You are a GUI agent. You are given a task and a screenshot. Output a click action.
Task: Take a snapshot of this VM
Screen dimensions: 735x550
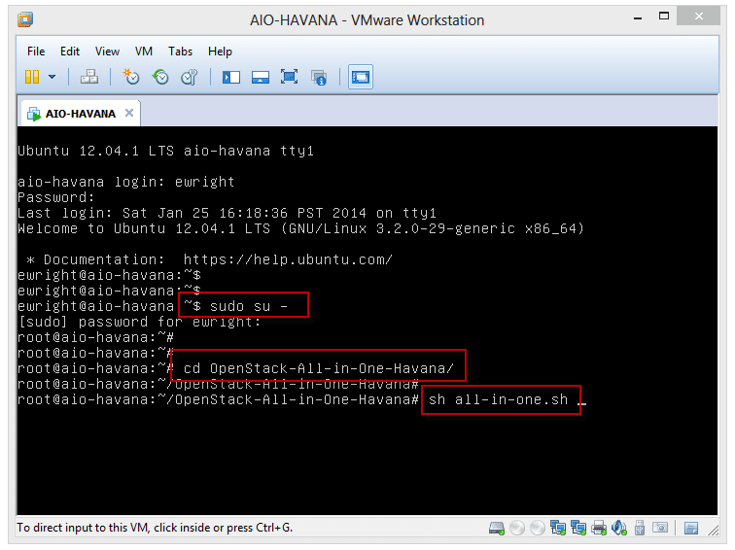click(x=131, y=77)
